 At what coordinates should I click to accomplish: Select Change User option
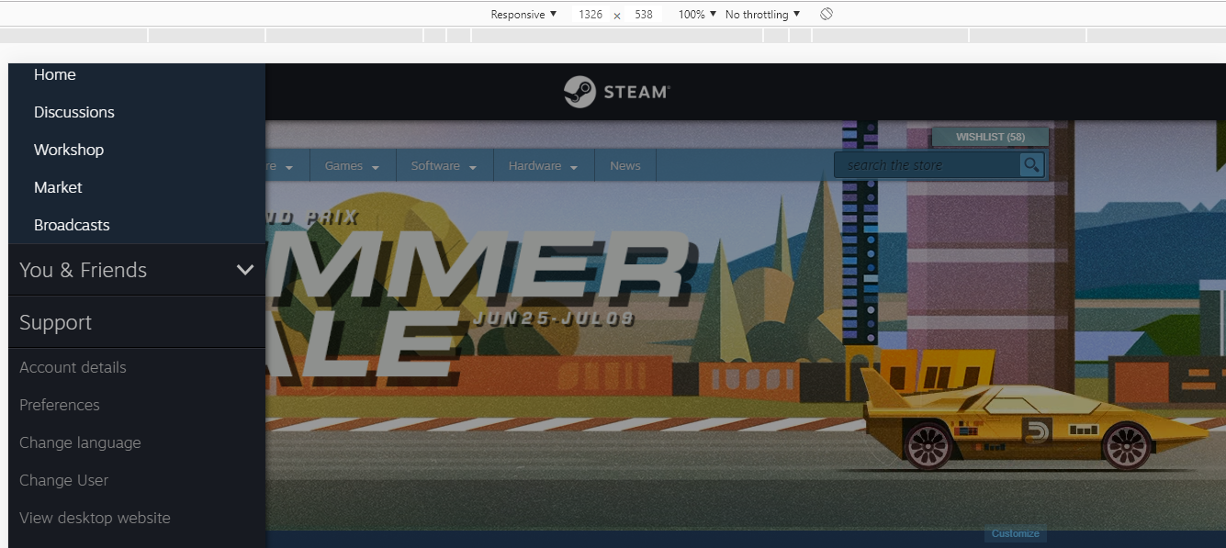[x=63, y=480]
